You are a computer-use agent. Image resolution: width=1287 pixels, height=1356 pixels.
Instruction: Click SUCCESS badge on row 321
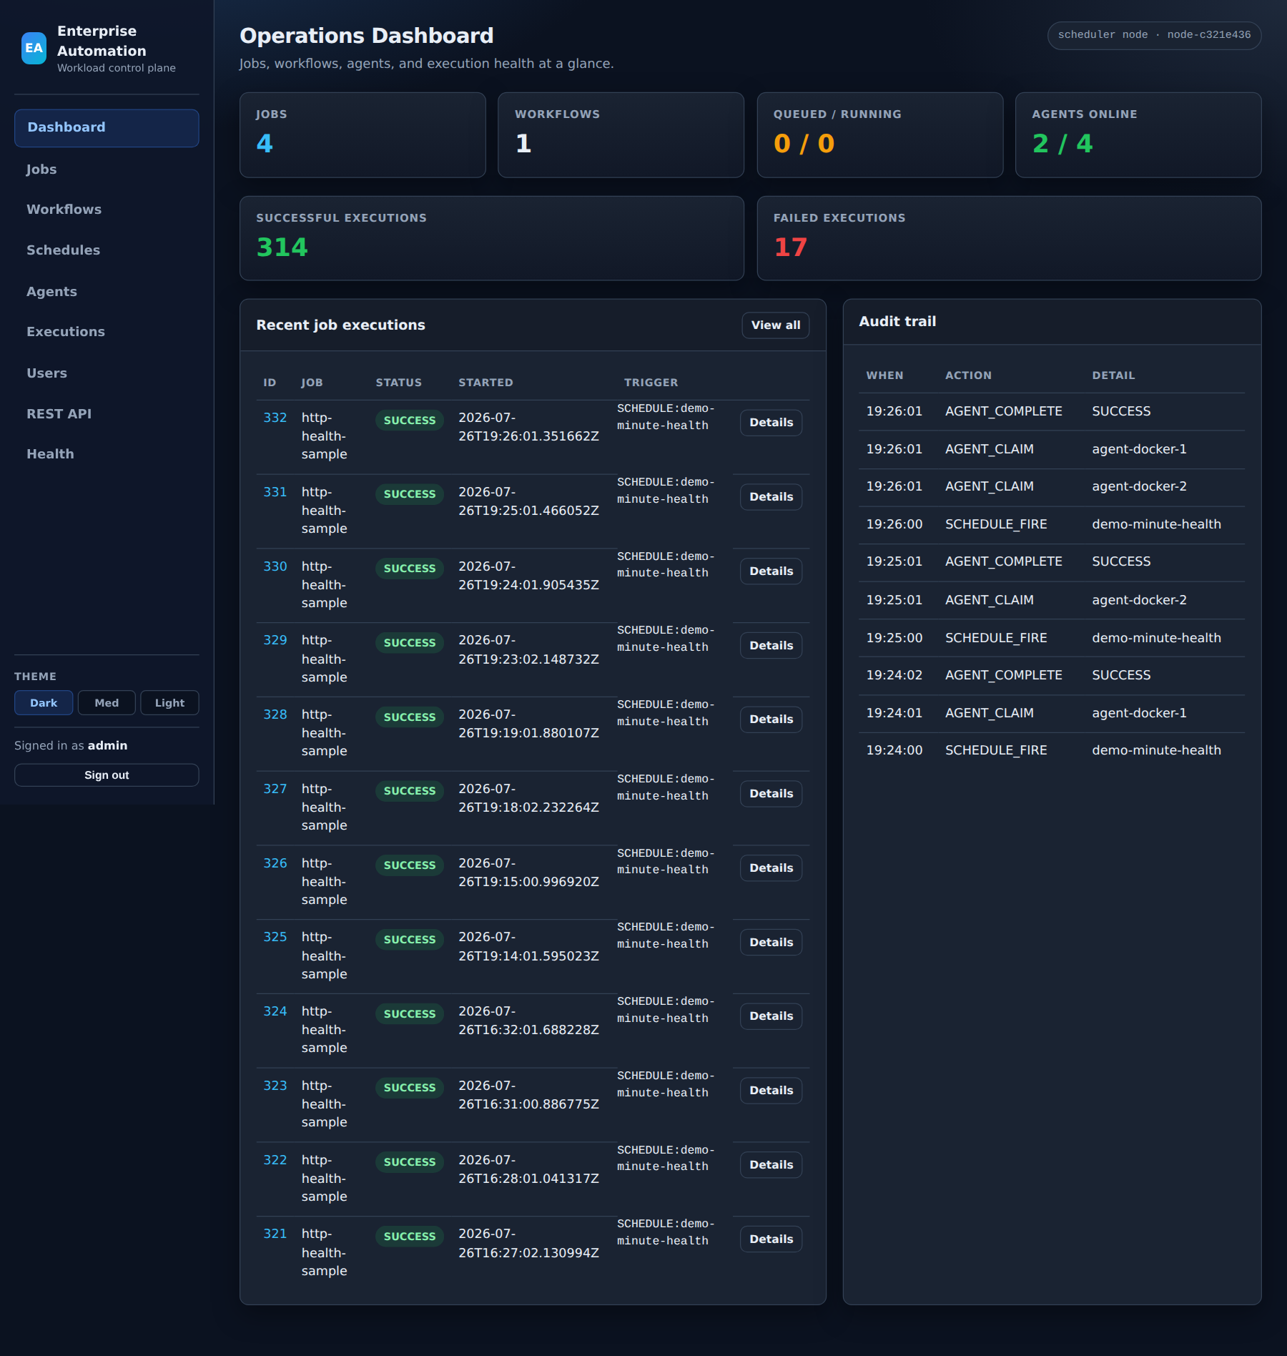(x=410, y=1237)
